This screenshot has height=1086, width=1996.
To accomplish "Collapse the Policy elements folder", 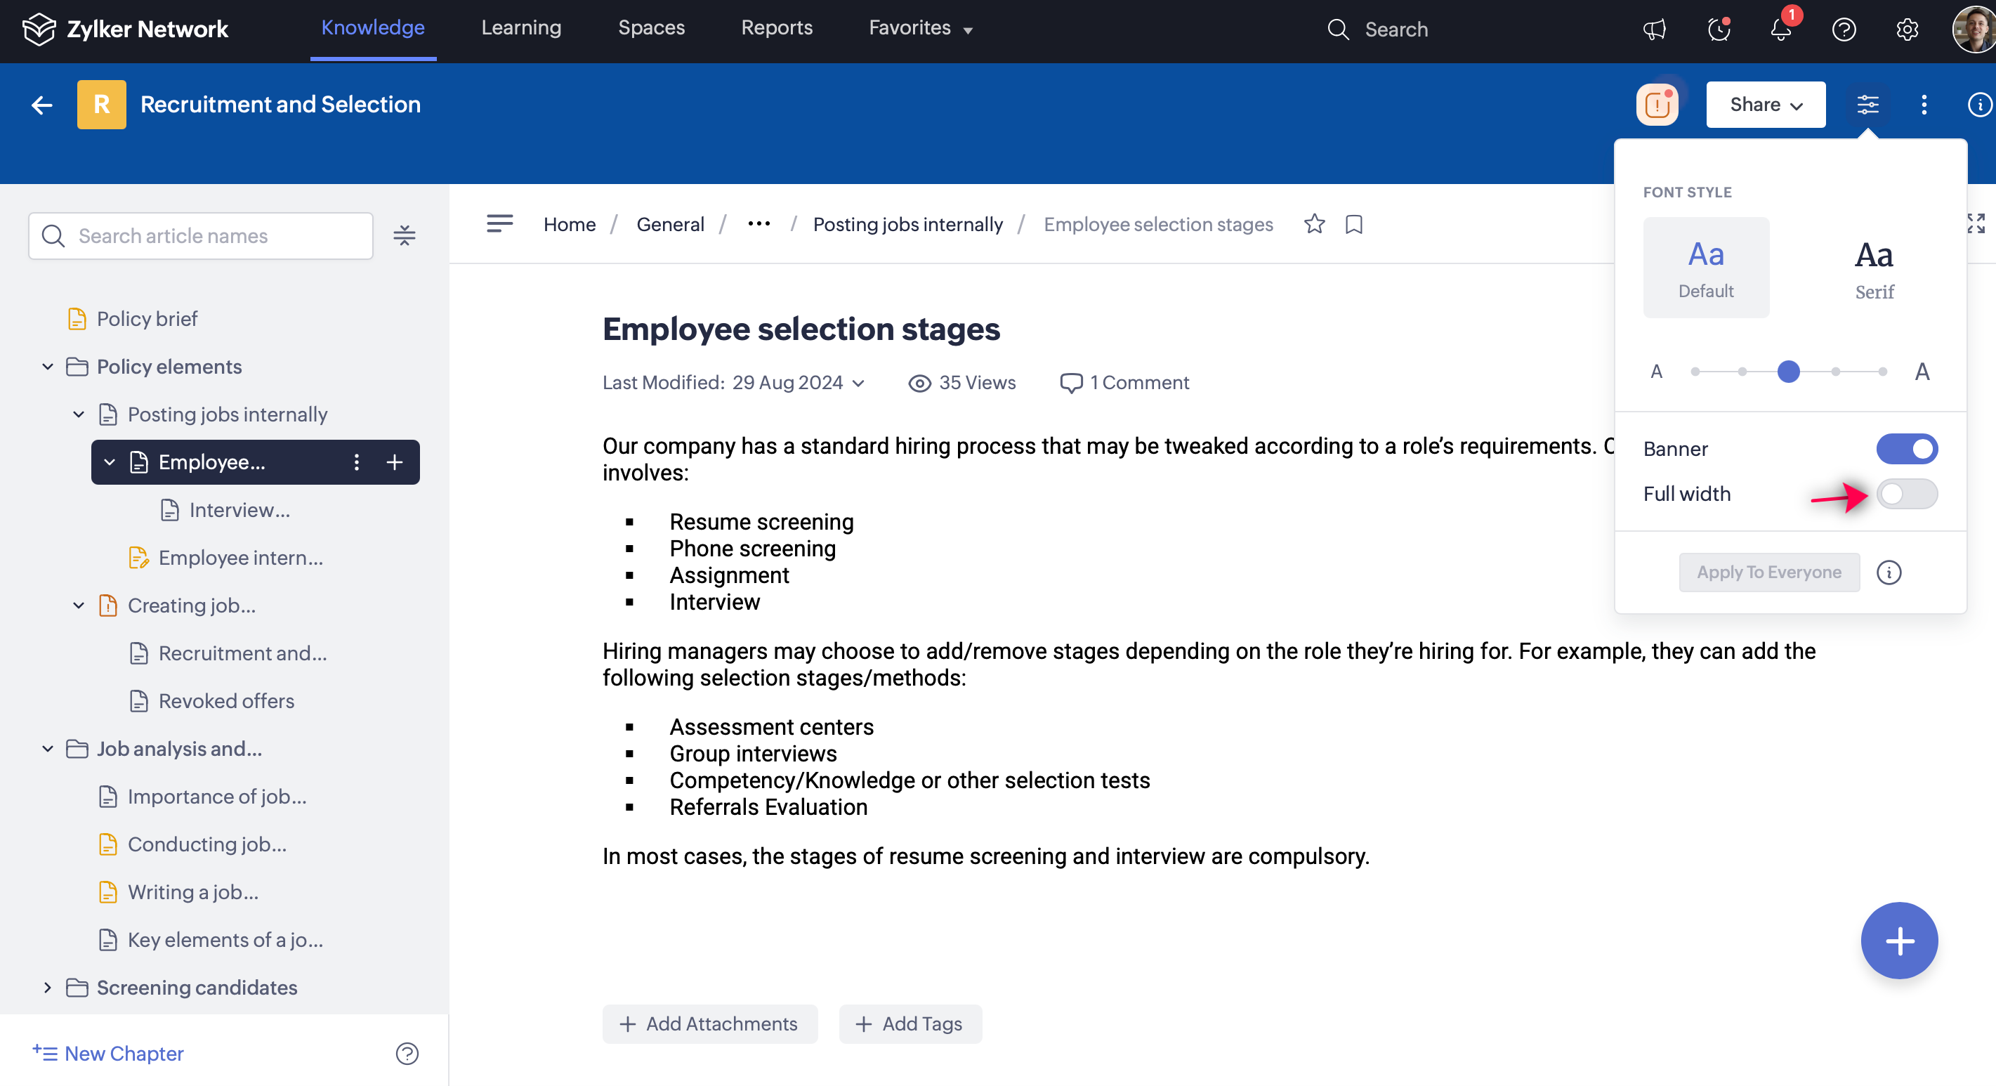I will point(48,367).
